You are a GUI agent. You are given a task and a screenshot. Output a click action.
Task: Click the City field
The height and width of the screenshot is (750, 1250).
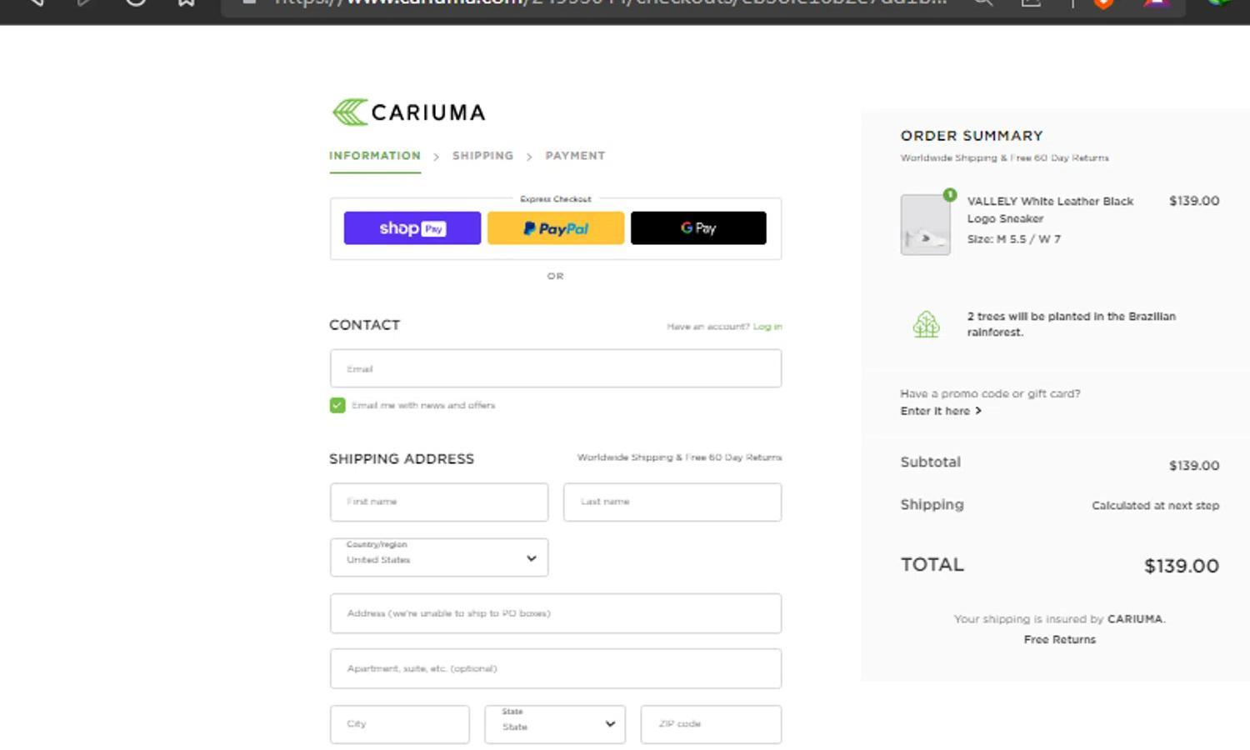click(400, 724)
